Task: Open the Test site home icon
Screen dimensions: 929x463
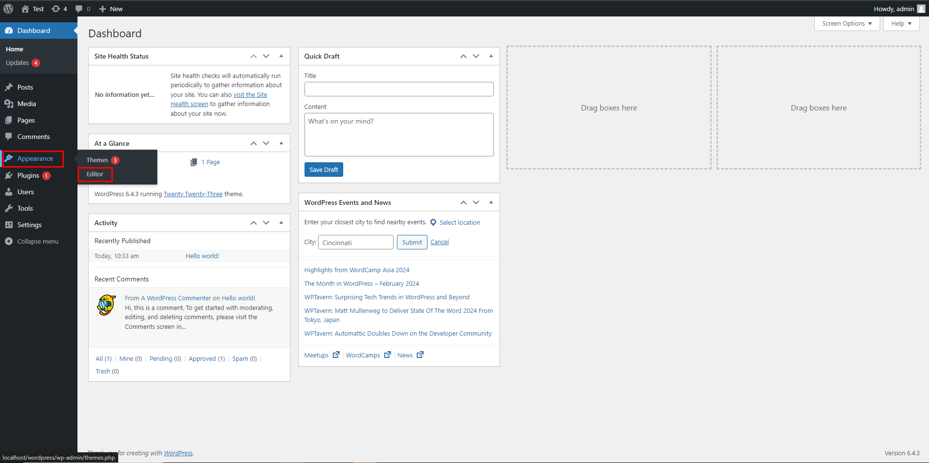Action: click(x=25, y=9)
